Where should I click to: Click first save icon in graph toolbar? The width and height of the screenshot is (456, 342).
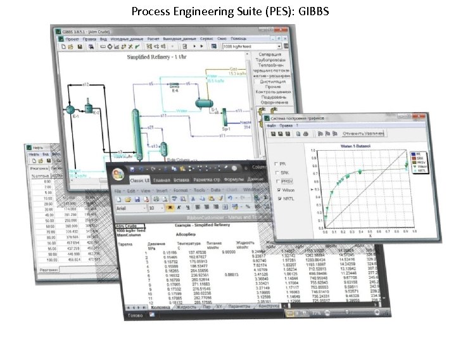[x=273, y=134]
